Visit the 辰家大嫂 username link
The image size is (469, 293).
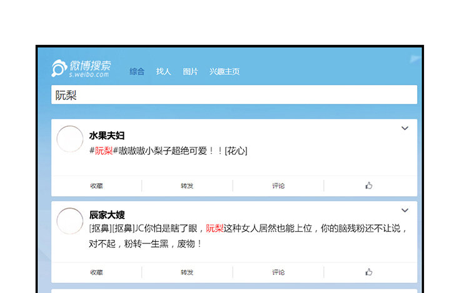[107, 214]
